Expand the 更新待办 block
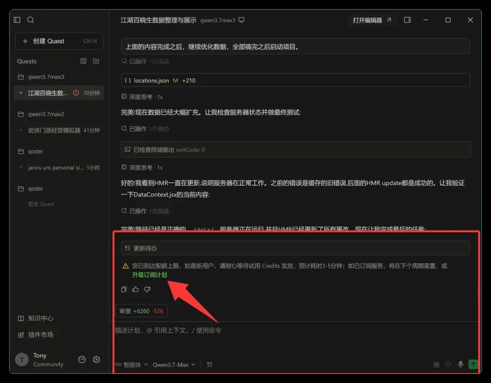The height and width of the screenshot is (383, 491). point(296,248)
